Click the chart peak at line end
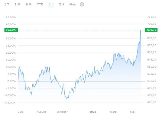The width and height of the screenshot is (162, 119). coord(141,30)
